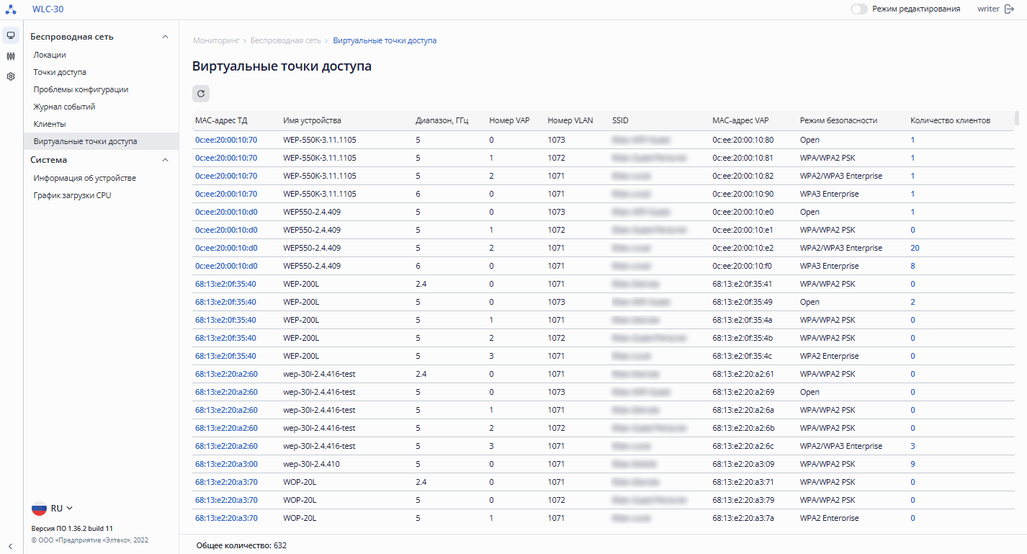The image size is (1027, 554).
Task: Open client count 20 link for WEP550-2.4.409
Action: tap(915, 248)
